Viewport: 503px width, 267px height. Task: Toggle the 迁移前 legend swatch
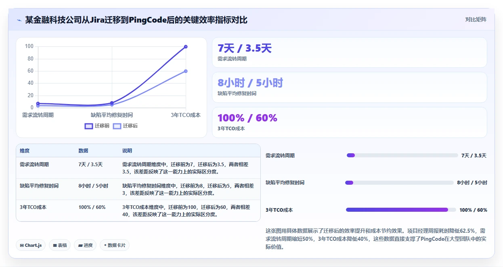[x=88, y=126]
